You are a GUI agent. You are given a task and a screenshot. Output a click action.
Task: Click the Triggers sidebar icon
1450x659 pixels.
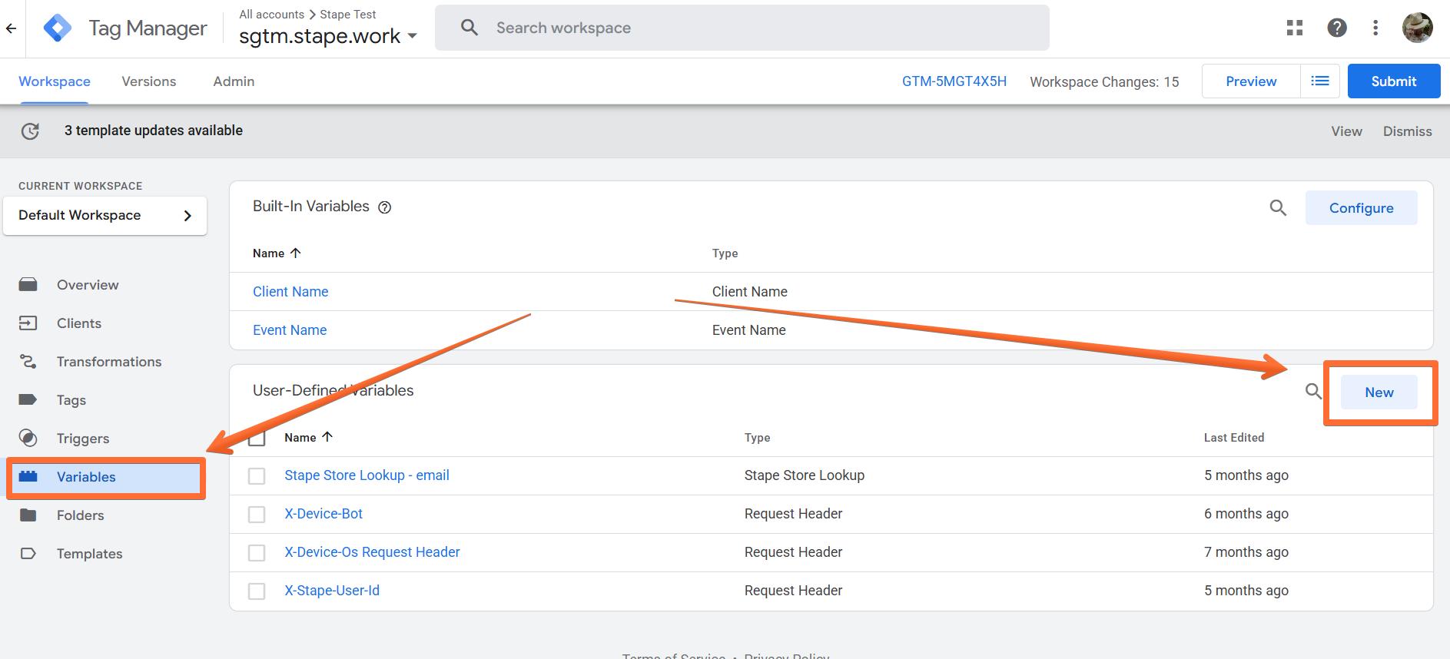[x=28, y=438]
